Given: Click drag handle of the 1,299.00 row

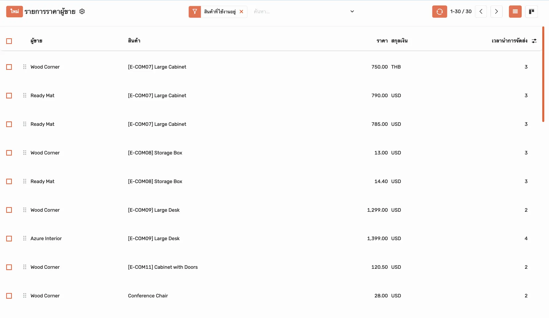Looking at the screenshot, I should coord(25,210).
